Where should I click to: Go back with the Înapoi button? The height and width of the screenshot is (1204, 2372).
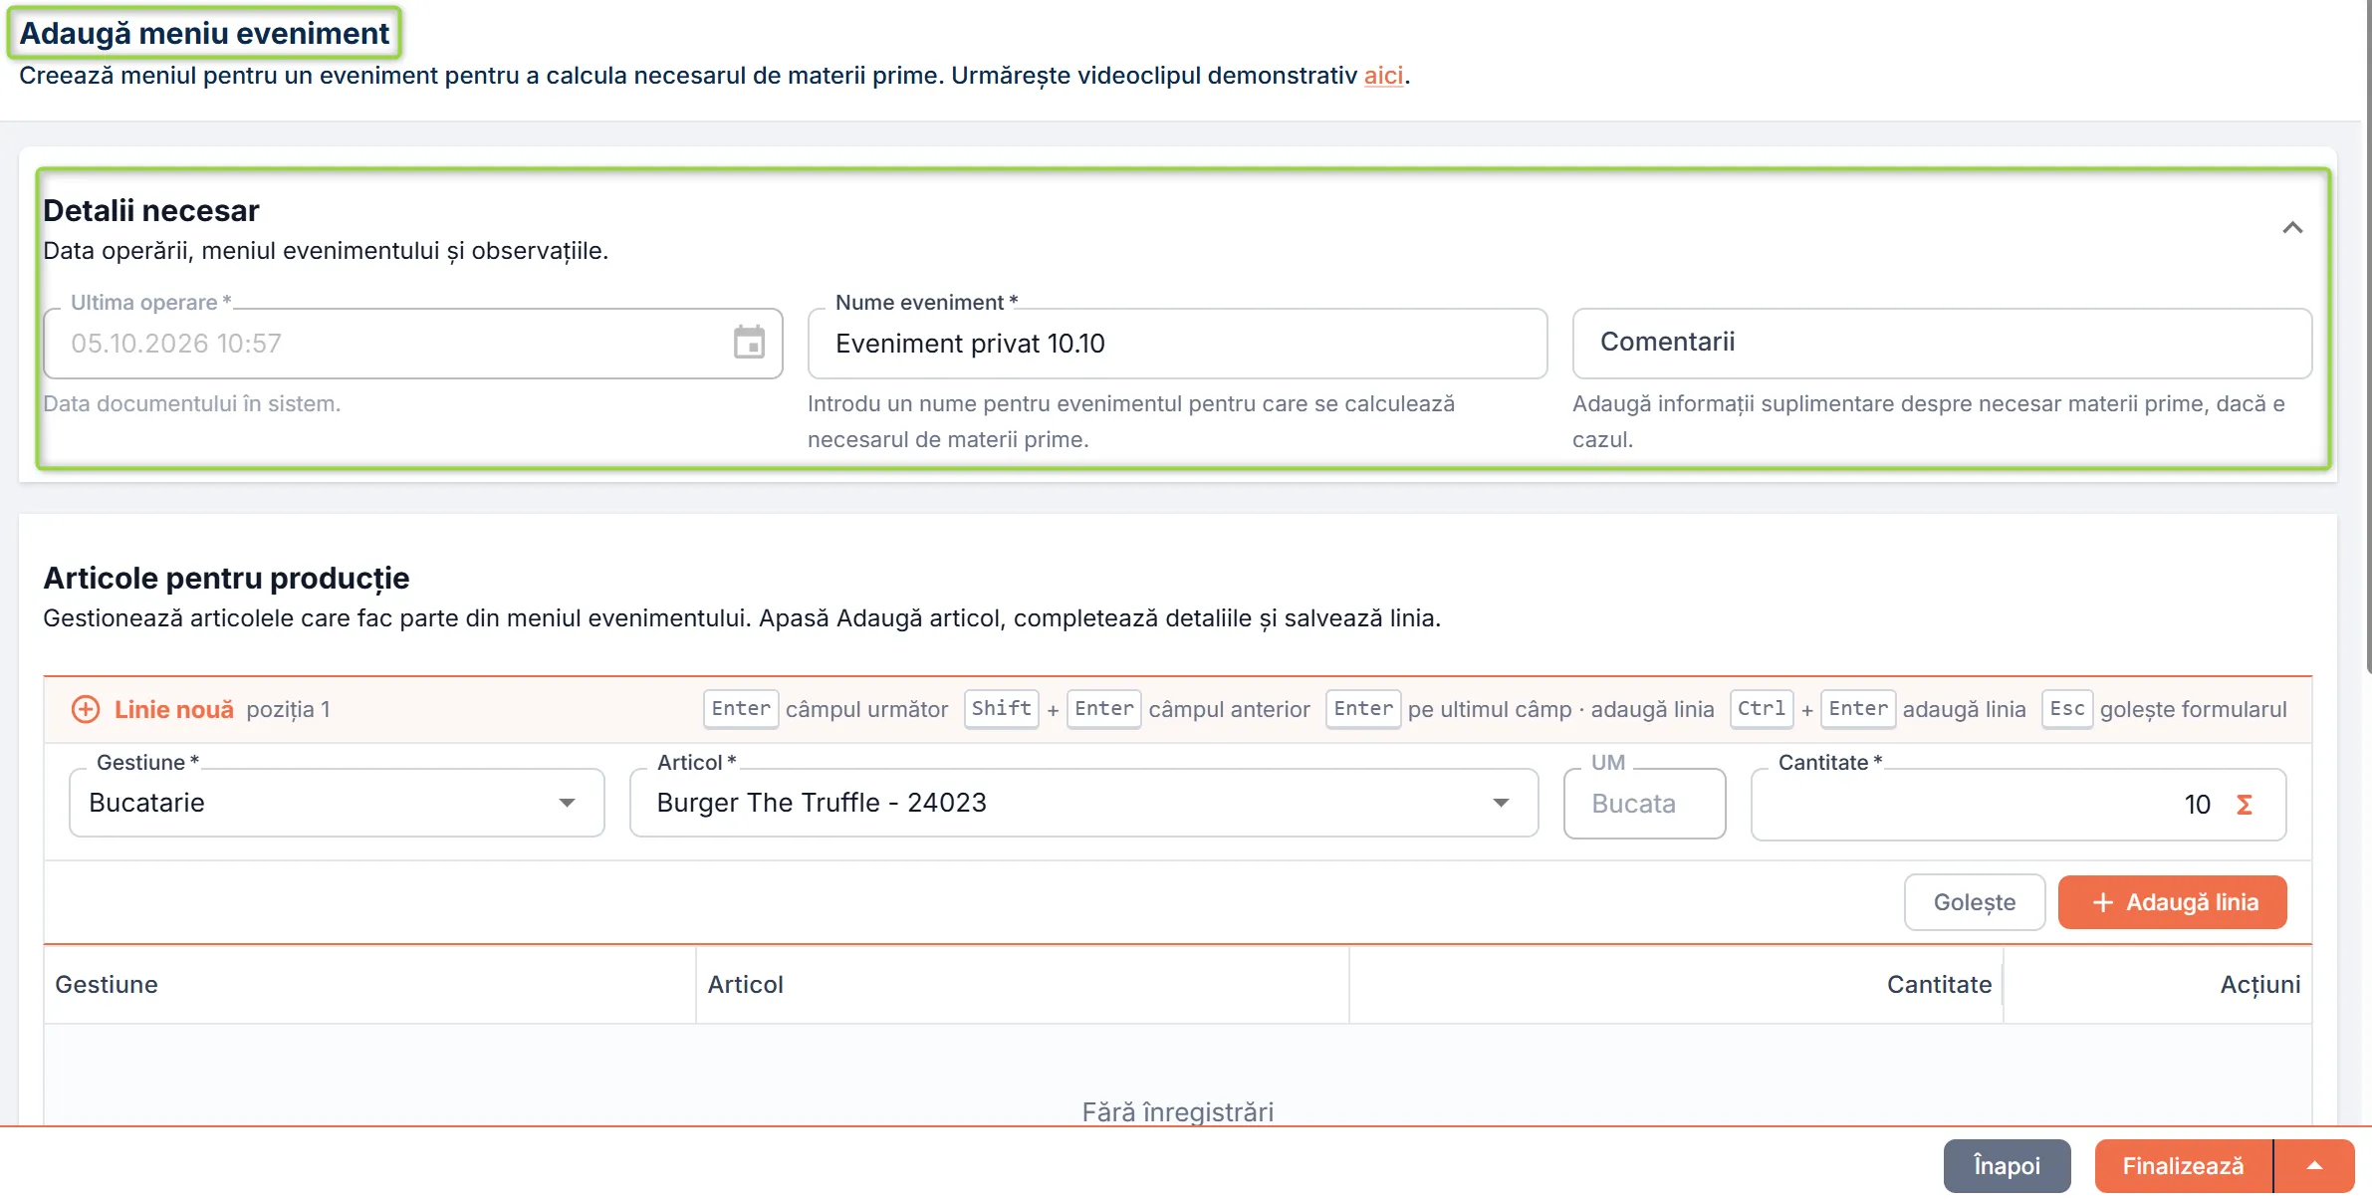click(2007, 1166)
